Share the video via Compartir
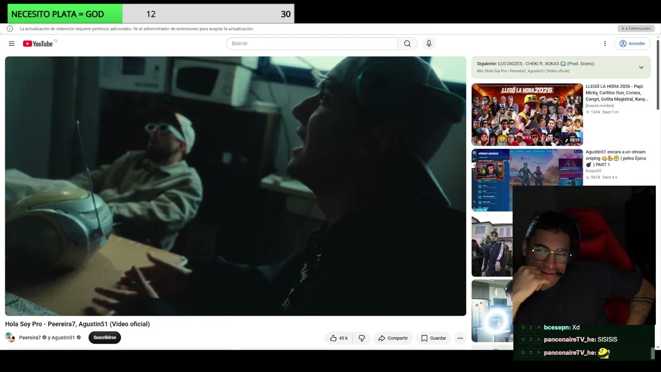This screenshot has width=661, height=372. point(393,338)
